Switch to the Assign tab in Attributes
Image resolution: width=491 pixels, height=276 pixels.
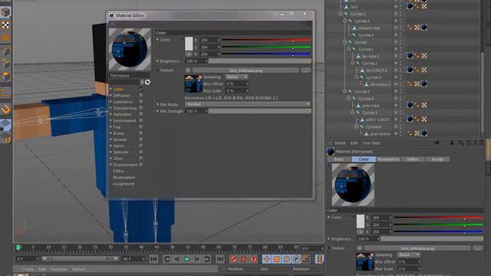437,159
